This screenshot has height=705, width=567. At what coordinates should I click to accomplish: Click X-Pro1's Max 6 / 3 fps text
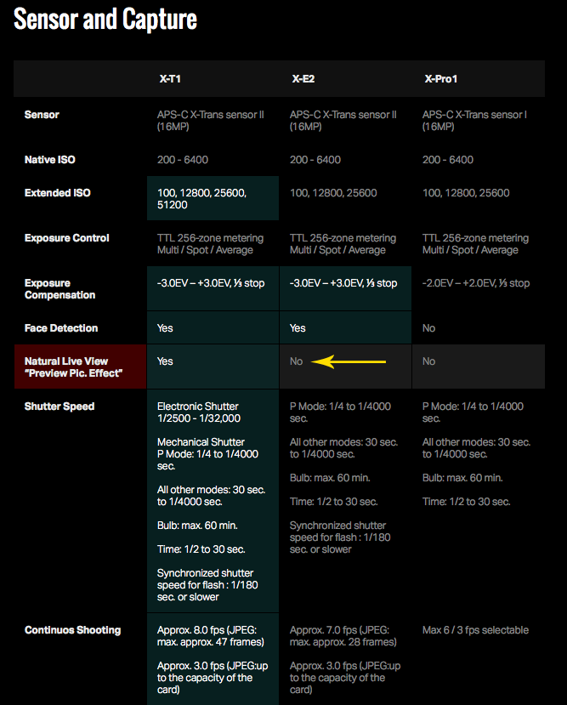[x=475, y=630]
